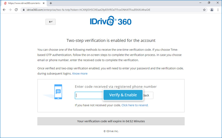Click the IDrive 360 logo
Screen dimensions: 222x138
tap(111, 21)
